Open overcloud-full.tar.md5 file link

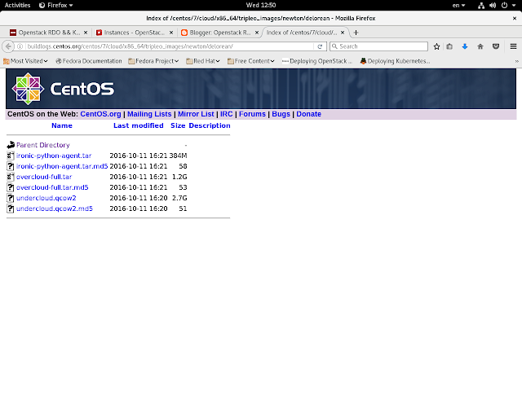coord(52,187)
